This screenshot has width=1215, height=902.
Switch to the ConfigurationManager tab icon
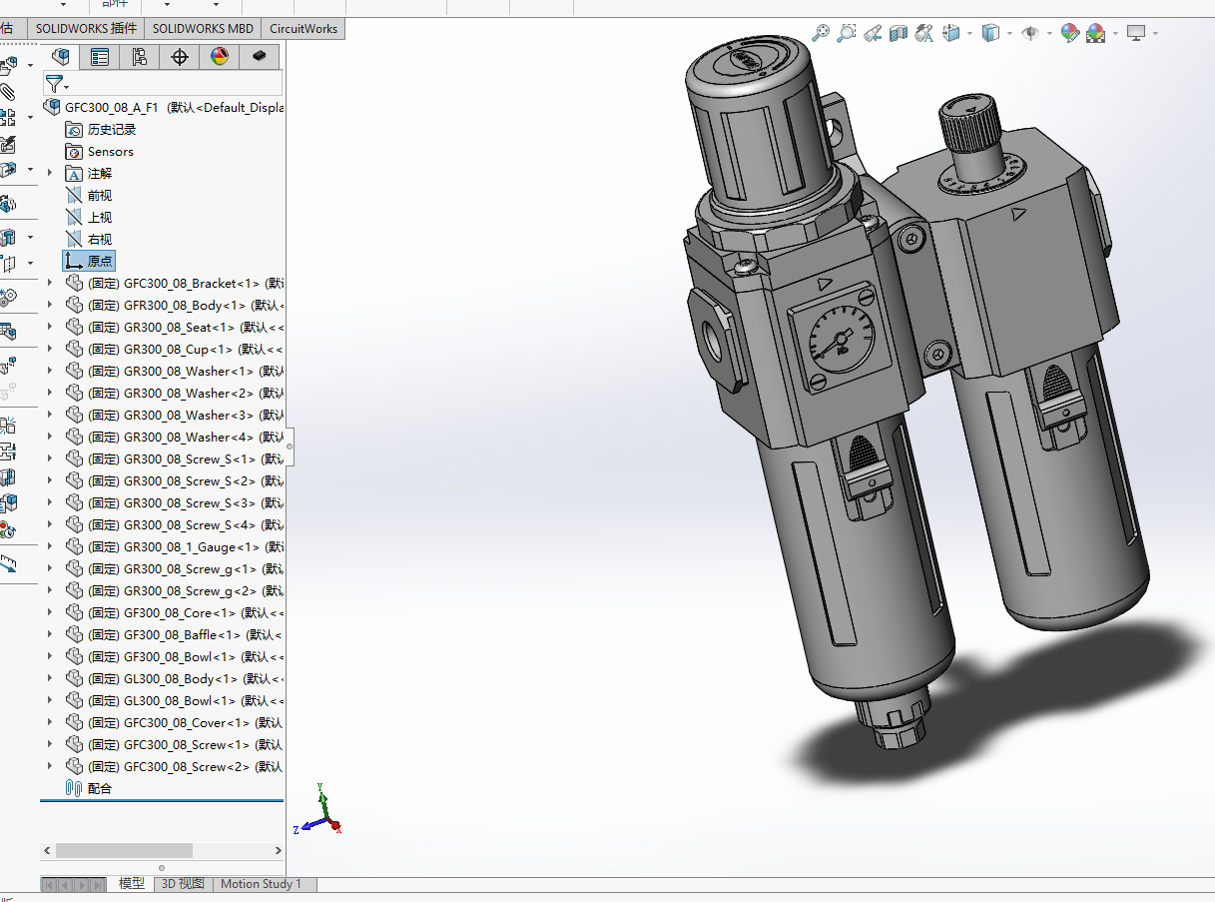[140, 57]
